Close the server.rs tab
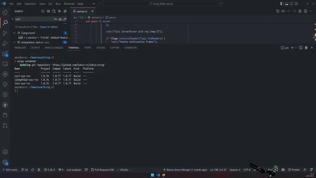Image resolution: width=316 pixels, height=178 pixels. pos(92,11)
